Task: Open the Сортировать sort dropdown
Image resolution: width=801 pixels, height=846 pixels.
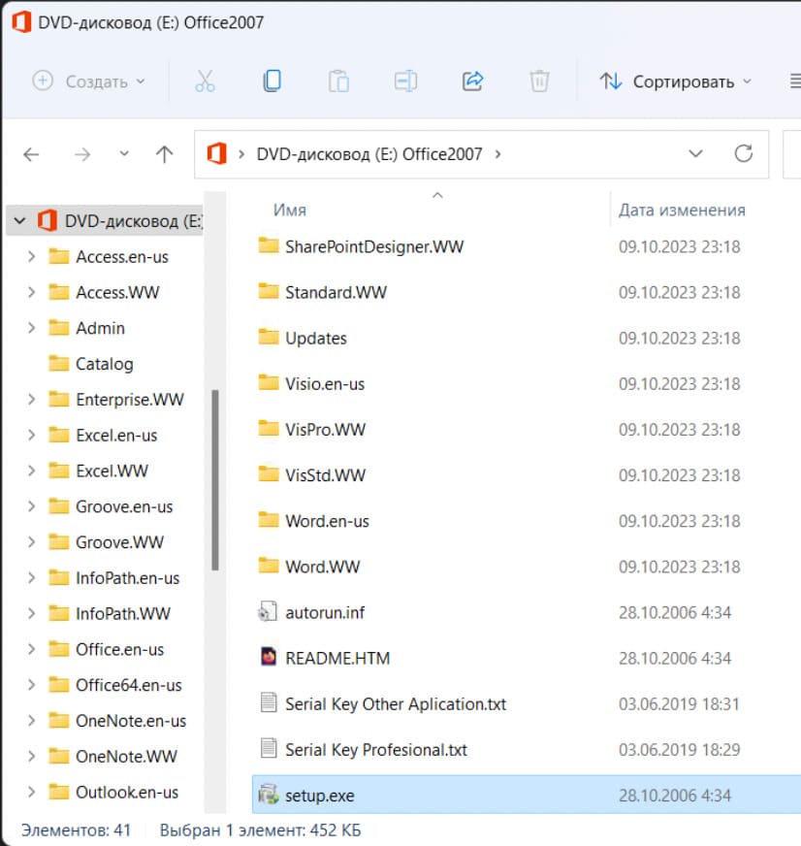Action: 676,81
